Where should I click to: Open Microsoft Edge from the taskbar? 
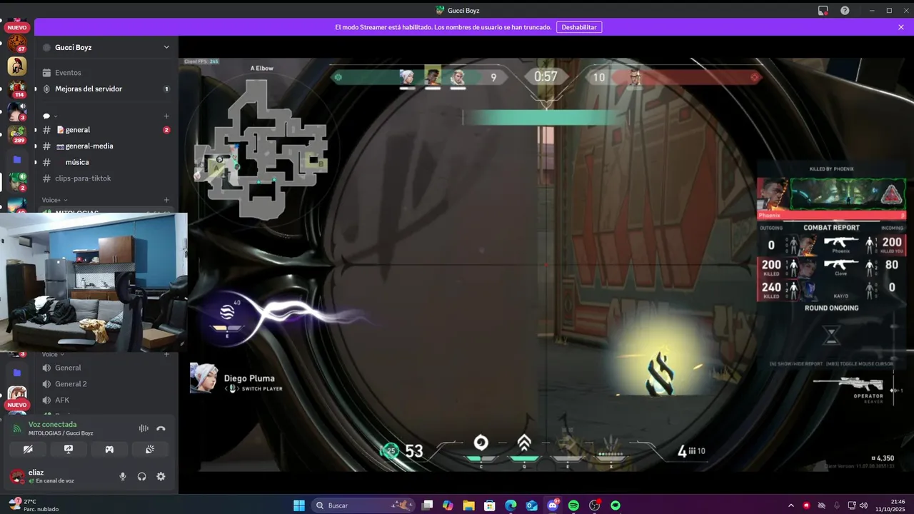click(511, 505)
